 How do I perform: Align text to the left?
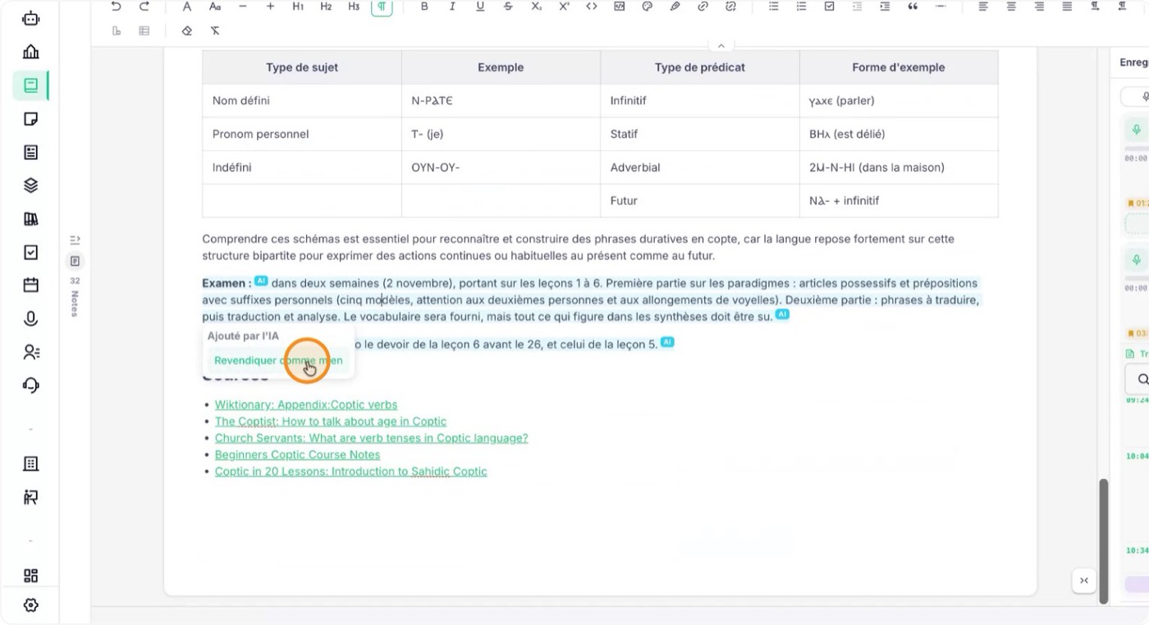(983, 7)
